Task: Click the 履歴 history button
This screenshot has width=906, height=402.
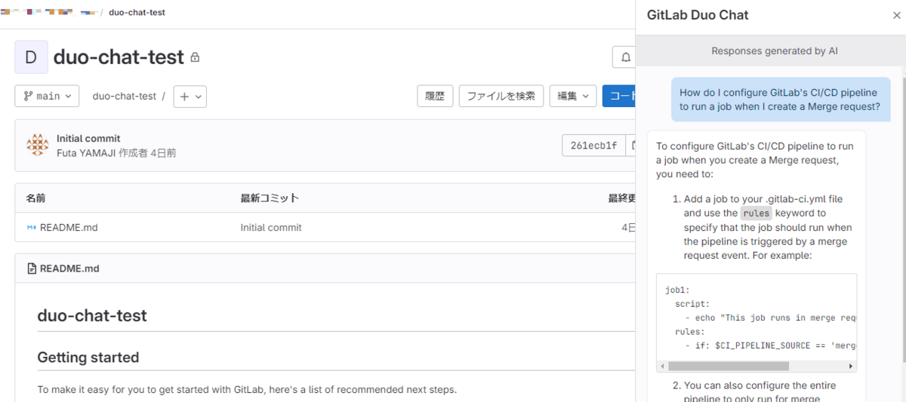Action: click(x=435, y=96)
